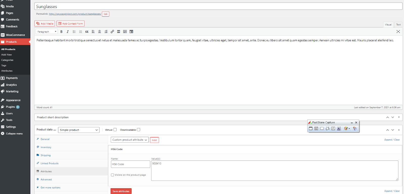Select FastStone rectangular region capture tool
Image resolution: width=404 pixels, height=194 pixels.
[322, 128]
